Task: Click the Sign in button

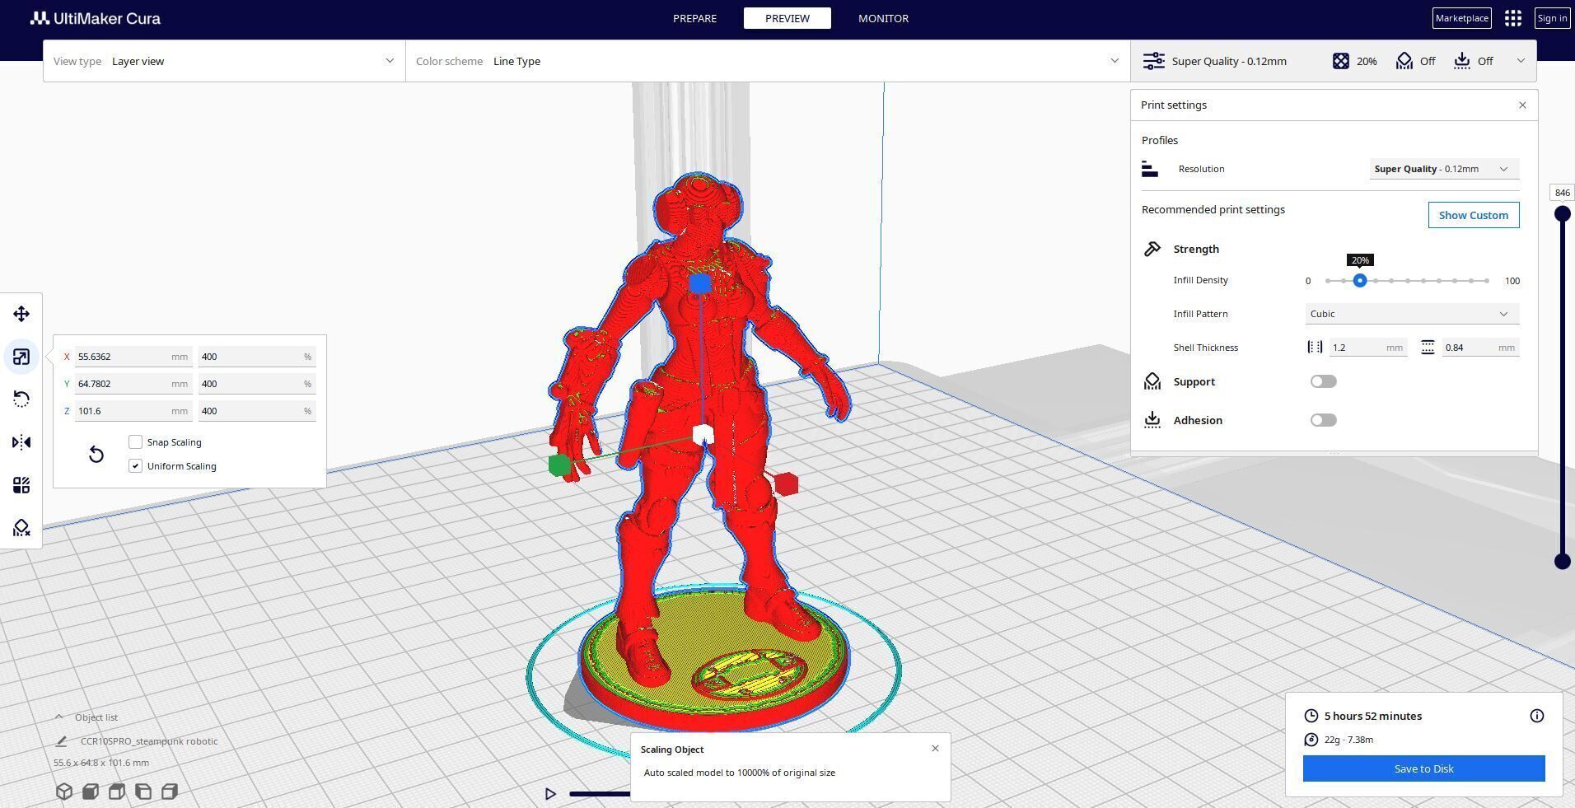Action: pyautogui.click(x=1552, y=18)
